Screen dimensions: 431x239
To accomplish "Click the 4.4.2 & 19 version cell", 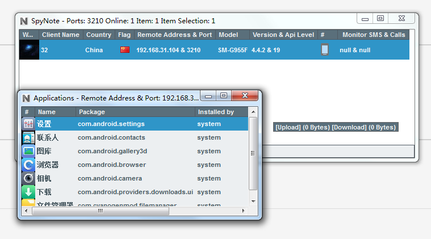I will coord(266,50).
